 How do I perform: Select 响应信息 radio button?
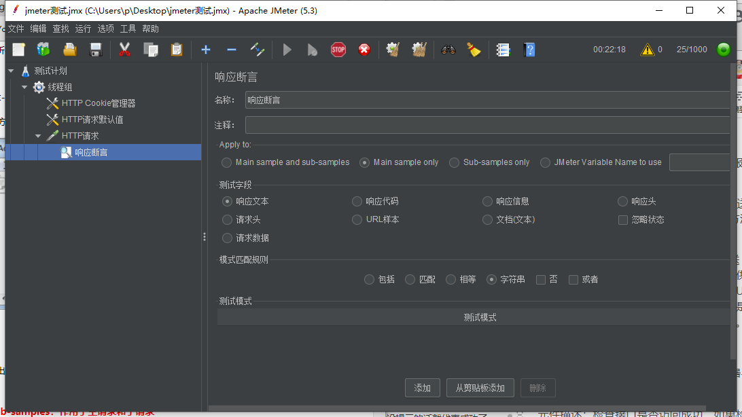click(x=487, y=202)
